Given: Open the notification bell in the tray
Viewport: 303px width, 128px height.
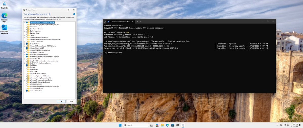Looking at the screenshot, I should (300, 125).
